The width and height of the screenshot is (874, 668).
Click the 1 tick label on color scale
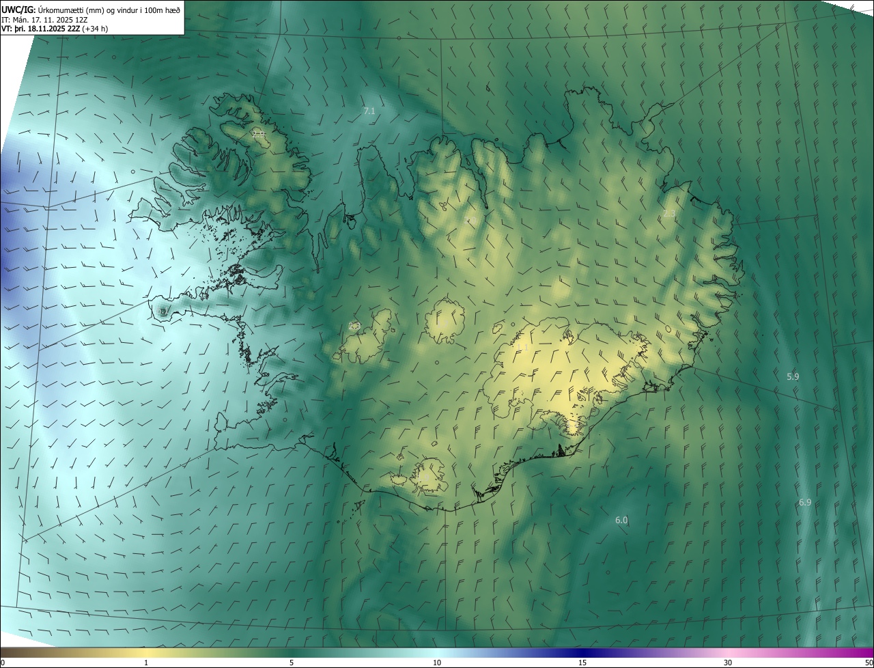pyautogui.click(x=146, y=663)
